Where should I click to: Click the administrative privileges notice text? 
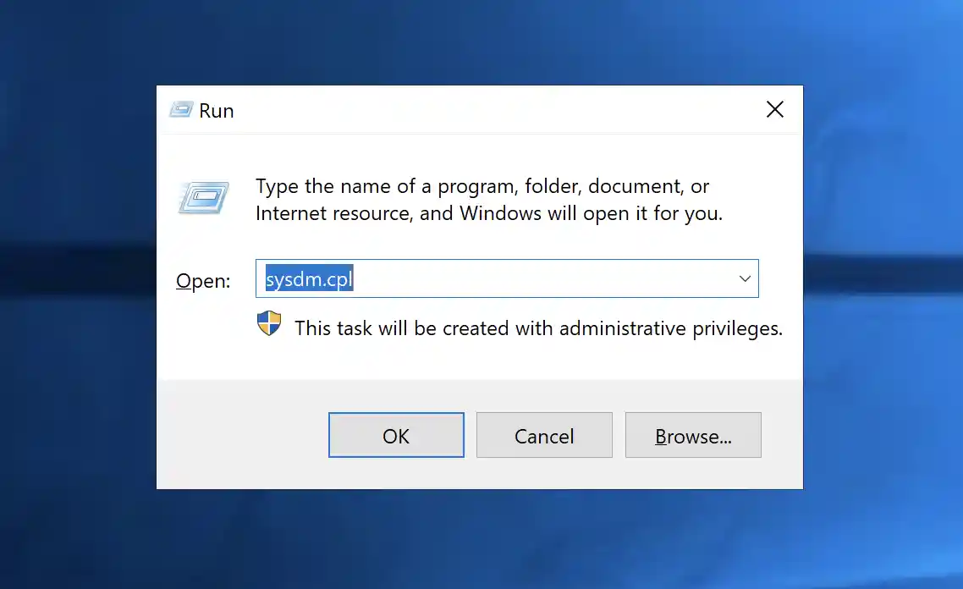pyautogui.click(x=539, y=328)
